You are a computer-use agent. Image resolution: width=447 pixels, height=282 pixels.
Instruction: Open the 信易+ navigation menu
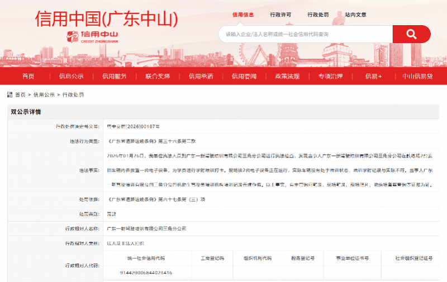373,76
